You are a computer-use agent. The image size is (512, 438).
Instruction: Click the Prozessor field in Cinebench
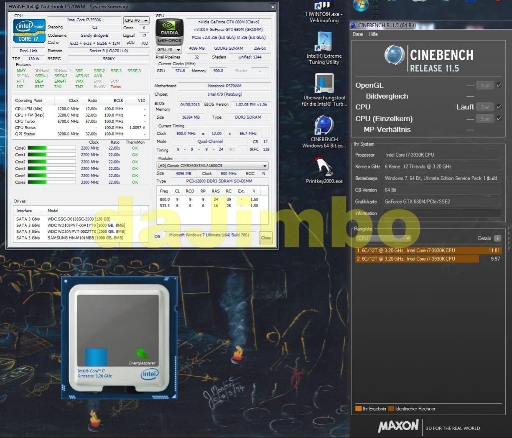[442, 155]
